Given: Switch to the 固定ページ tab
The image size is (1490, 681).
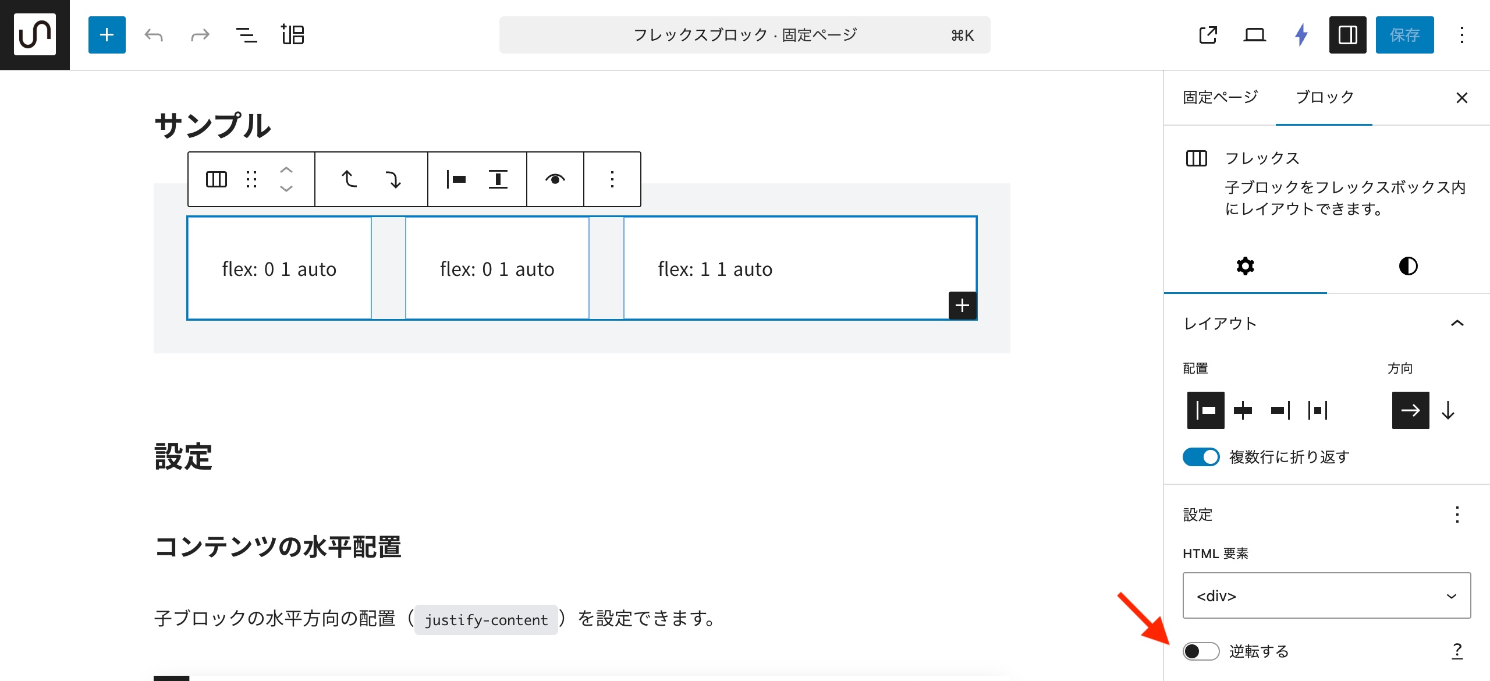Looking at the screenshot, I should (1220, 97).
